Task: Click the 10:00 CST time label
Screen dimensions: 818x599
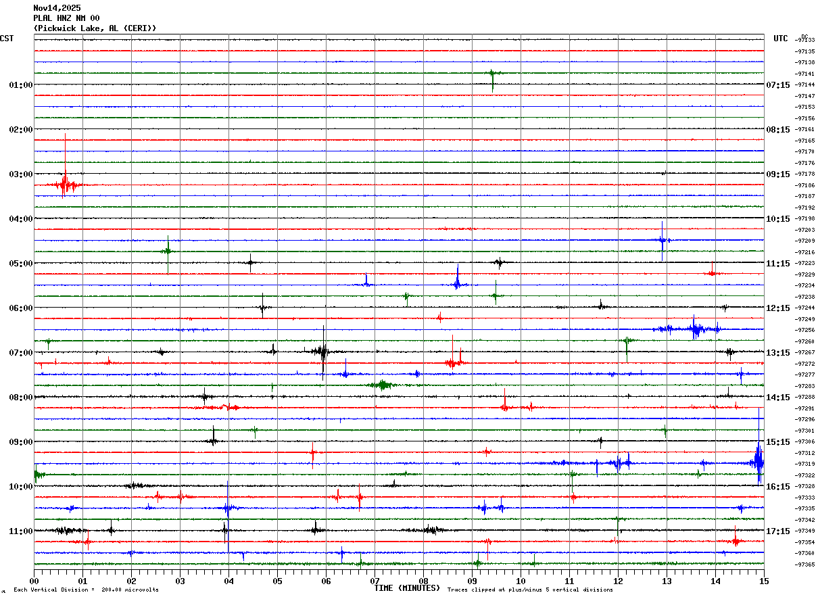Action: point(20,487)
